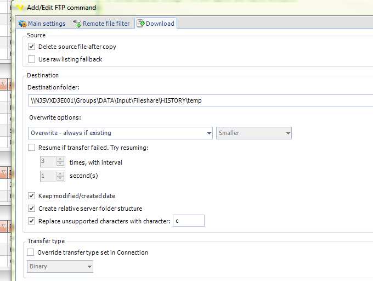Toggle Replace unsupported characters checkbox

click(x=32, y=221)
